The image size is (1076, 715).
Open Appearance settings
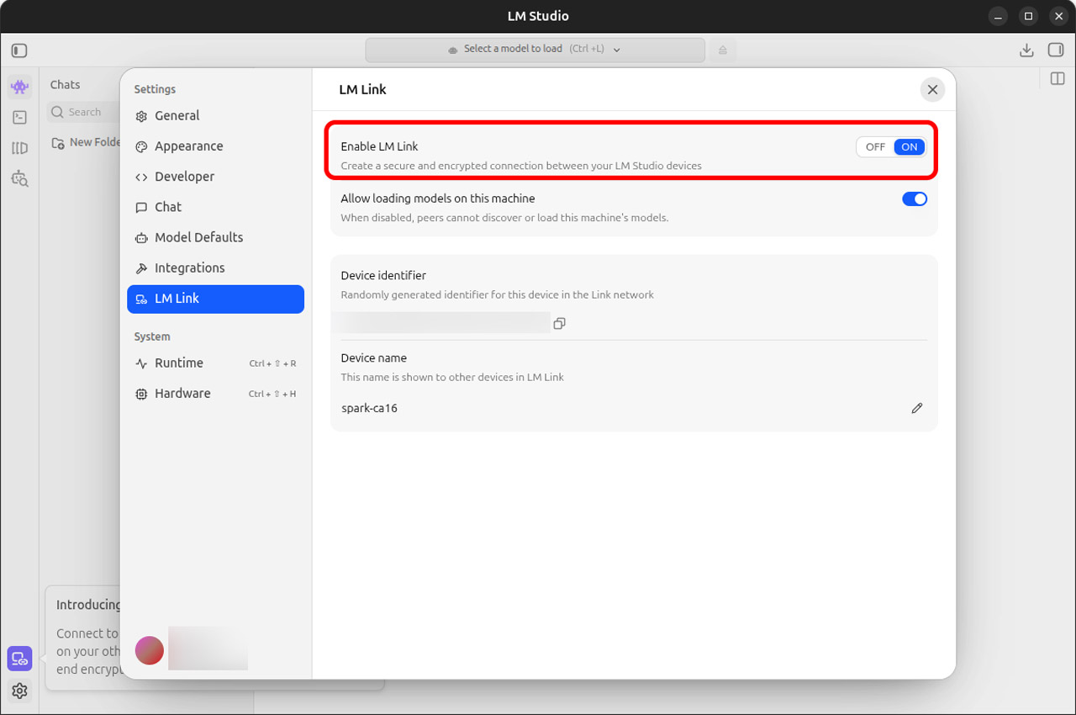click(215, 146)
